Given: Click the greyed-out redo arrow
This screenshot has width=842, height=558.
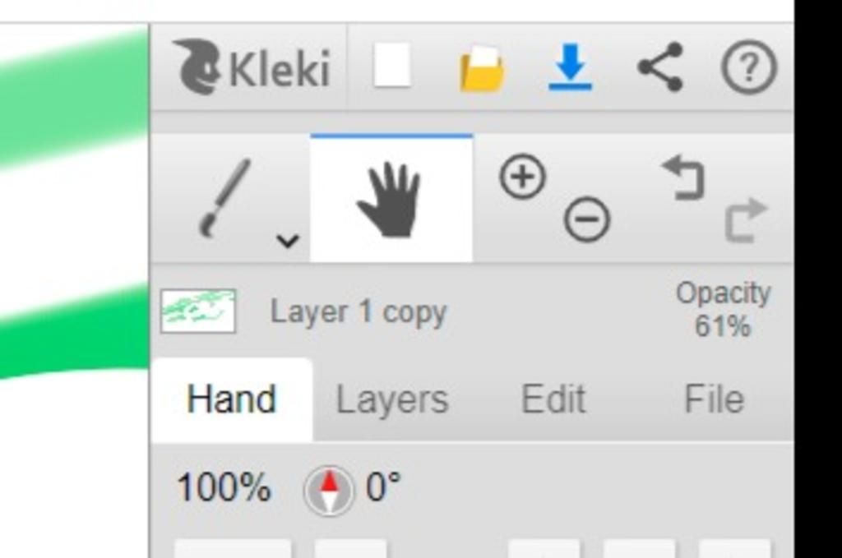Looking at the screenshot, I should tap(746, 220).
